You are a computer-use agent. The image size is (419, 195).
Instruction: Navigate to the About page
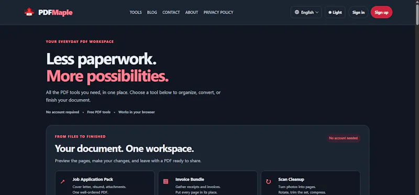pos(192,12)
